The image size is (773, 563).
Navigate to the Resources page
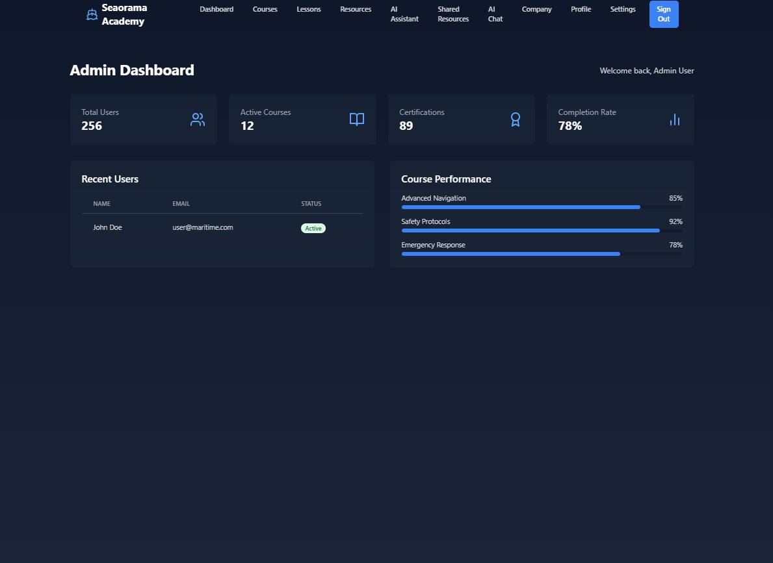pyautogui.click(x=356, y=9)
